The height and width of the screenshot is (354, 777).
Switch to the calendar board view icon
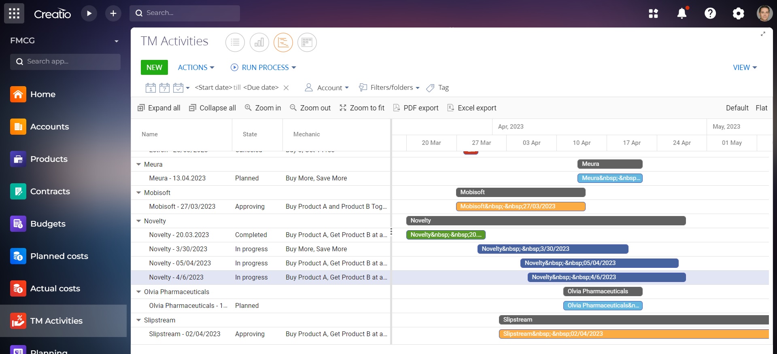[x=307, y=42]
